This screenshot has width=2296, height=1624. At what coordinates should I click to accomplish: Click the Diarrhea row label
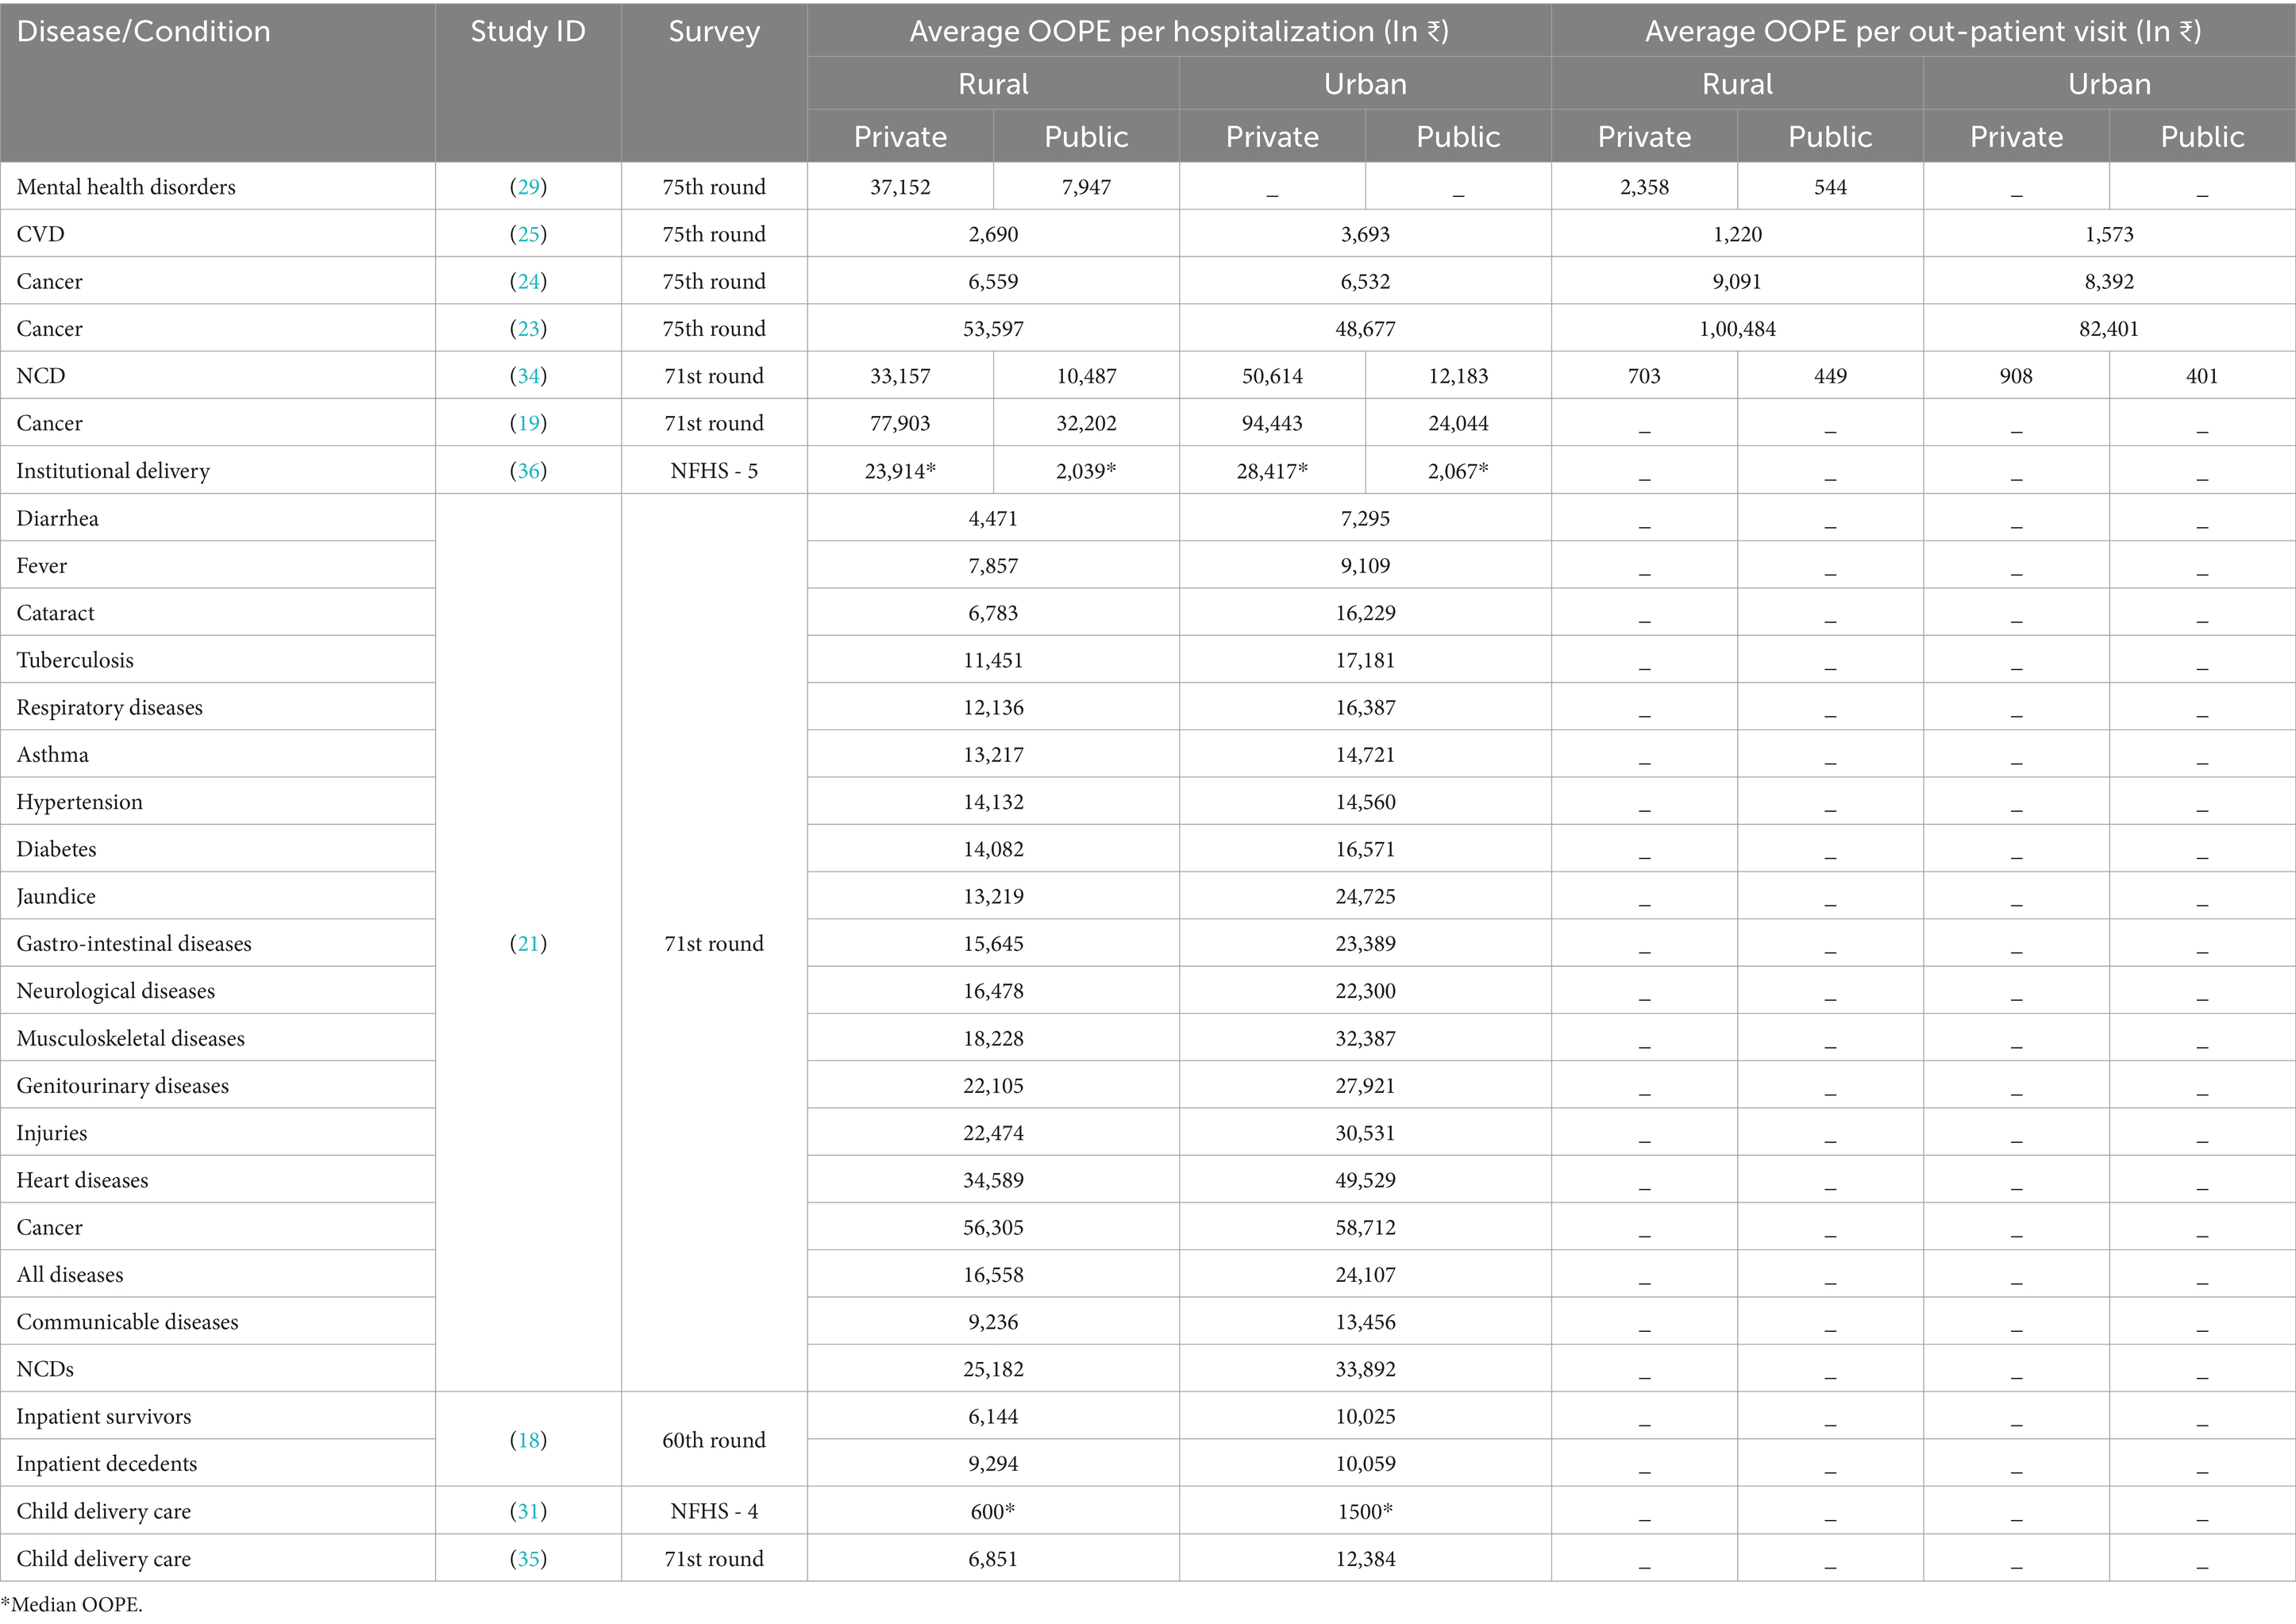pyautogui.click(x=57, y=518)
